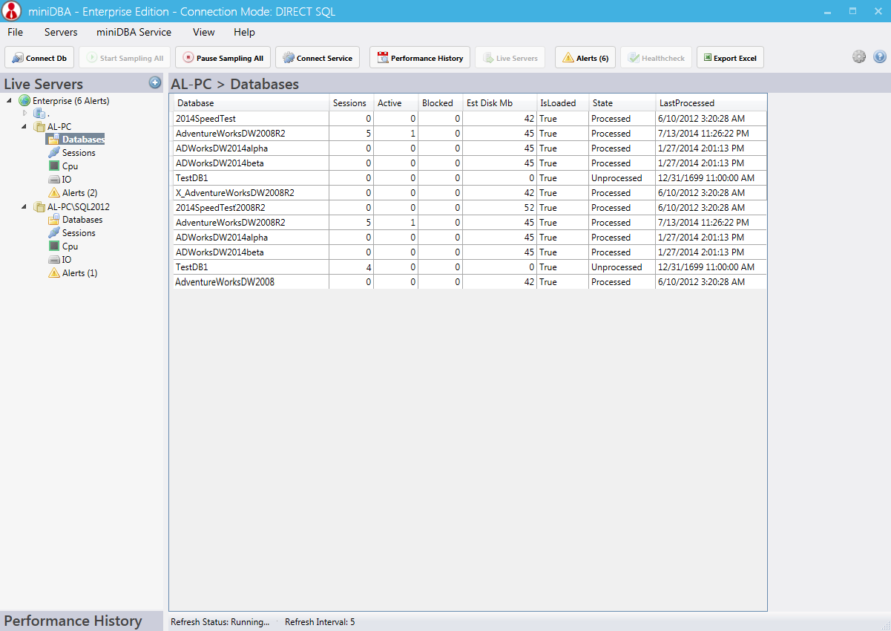
Task: Select the 2014SpeedTest2008R2 database row
Action: [470, 208]
